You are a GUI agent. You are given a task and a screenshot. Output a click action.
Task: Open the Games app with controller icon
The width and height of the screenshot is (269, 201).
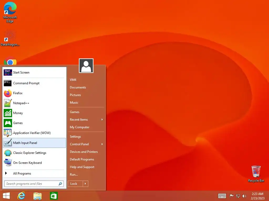coord(34,123)
